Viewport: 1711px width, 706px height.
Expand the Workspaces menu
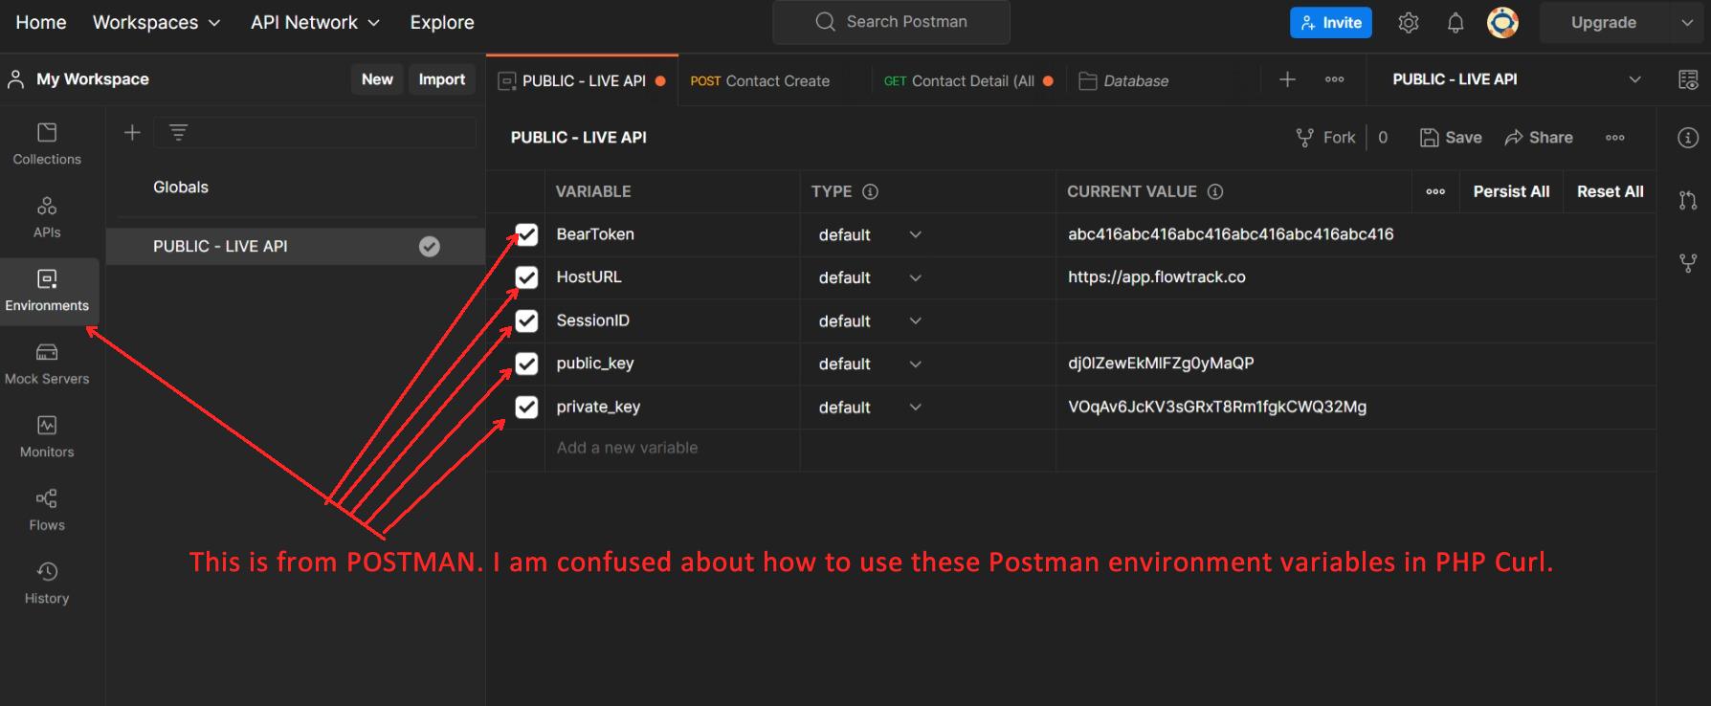[x=156, y=22]
